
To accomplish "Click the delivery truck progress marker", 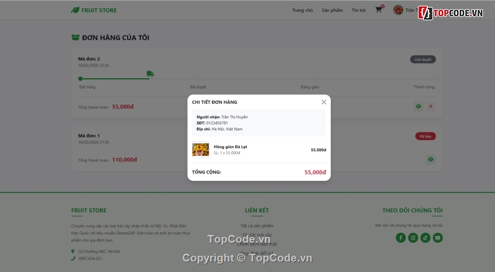I will 150,74.
